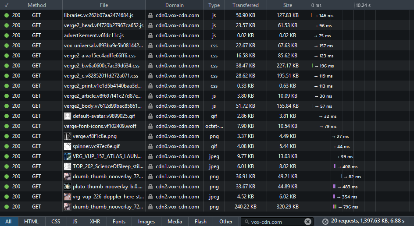
Task: Click lock icon for libraries.vc262b07aa2474684.js
Action: [x=150, y=15]
